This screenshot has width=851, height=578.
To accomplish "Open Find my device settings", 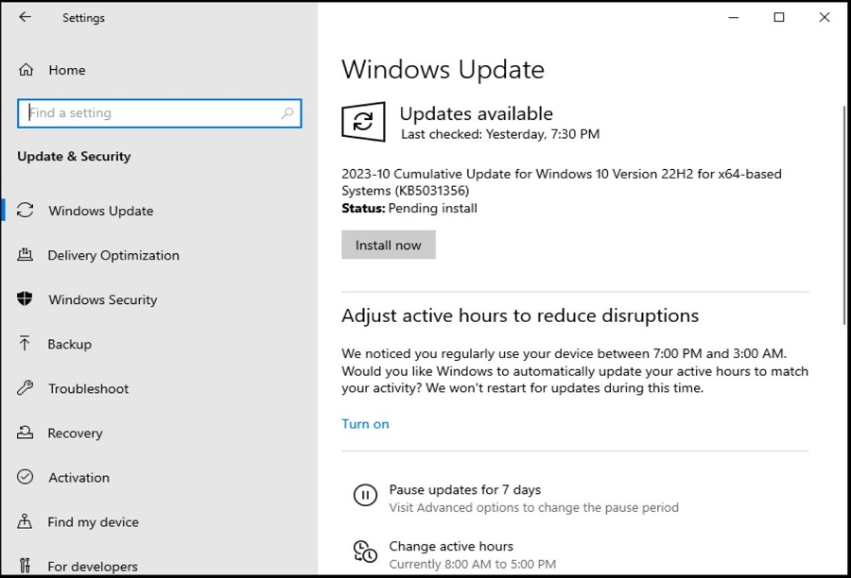I will coord(93,521).
